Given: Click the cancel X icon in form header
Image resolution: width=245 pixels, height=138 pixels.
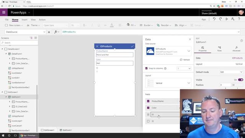Looking at the screenshot, I should pos(97,46).
